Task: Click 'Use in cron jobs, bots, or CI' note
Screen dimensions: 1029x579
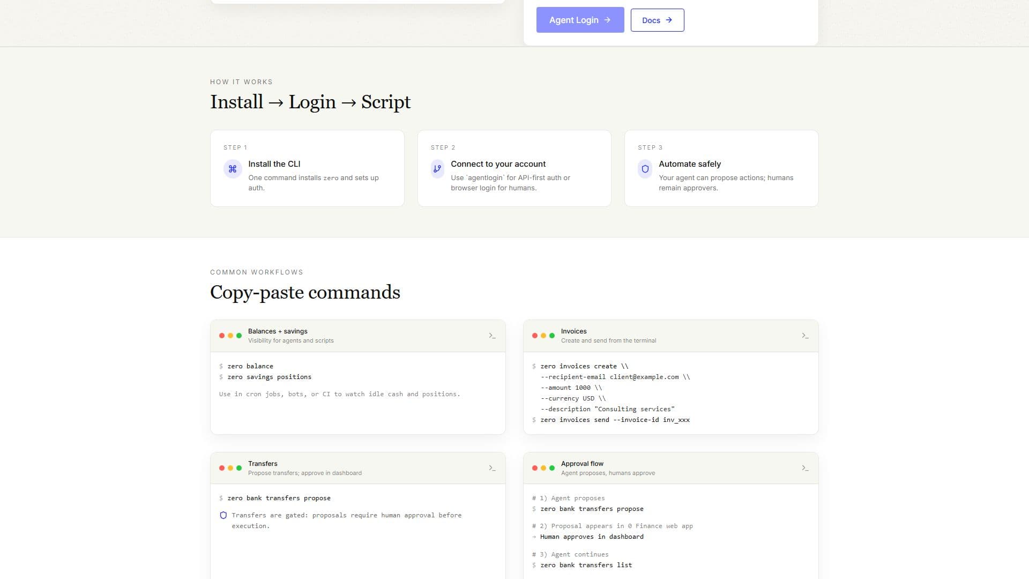Action: pyautogui.click(x=339, y=394)
